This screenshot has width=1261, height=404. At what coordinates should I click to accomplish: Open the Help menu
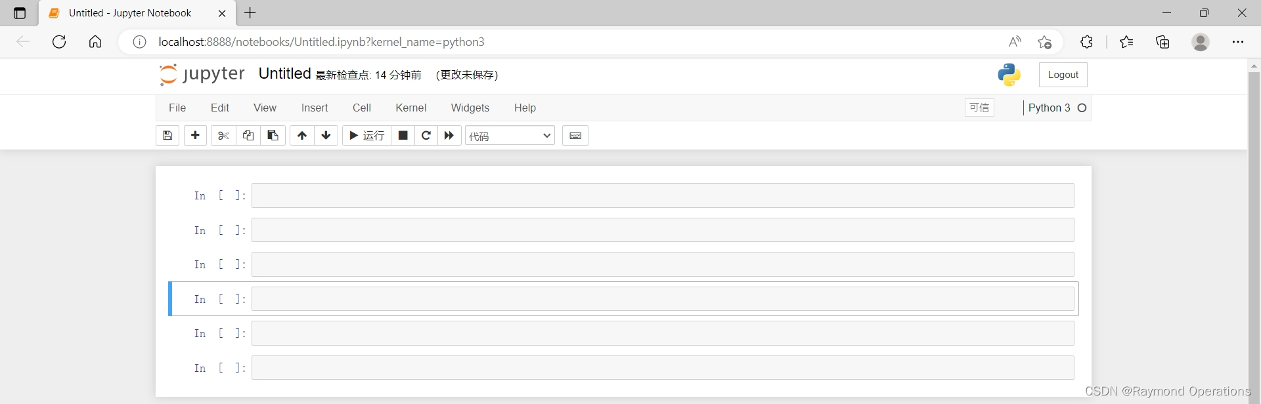click(525, 108)
